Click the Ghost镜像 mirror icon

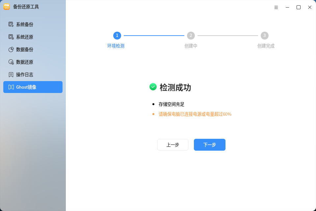[x=11, y=87]
